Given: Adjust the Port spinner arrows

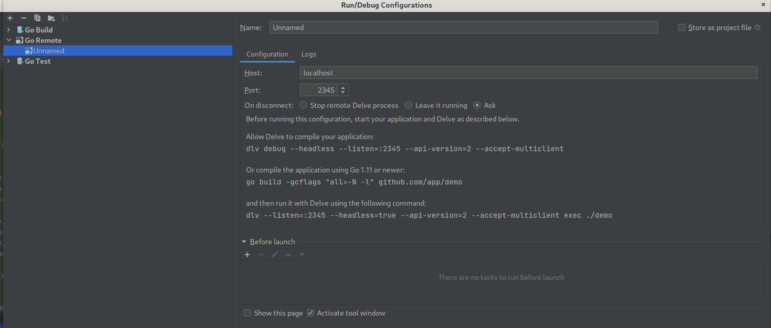Looking at the screenshot, I should coord(343,91).
